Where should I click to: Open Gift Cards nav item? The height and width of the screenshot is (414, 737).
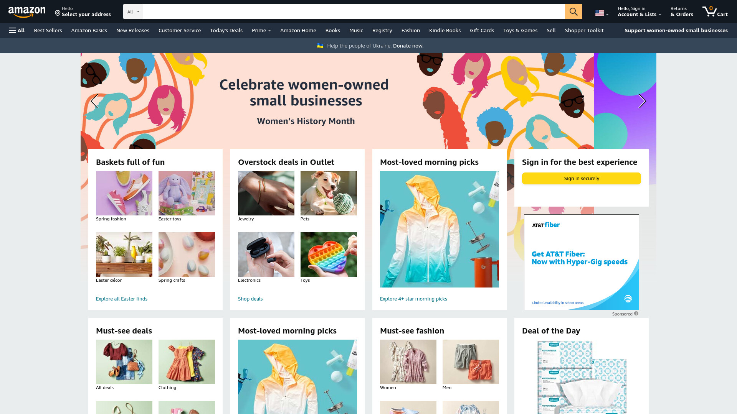[482, 30]
